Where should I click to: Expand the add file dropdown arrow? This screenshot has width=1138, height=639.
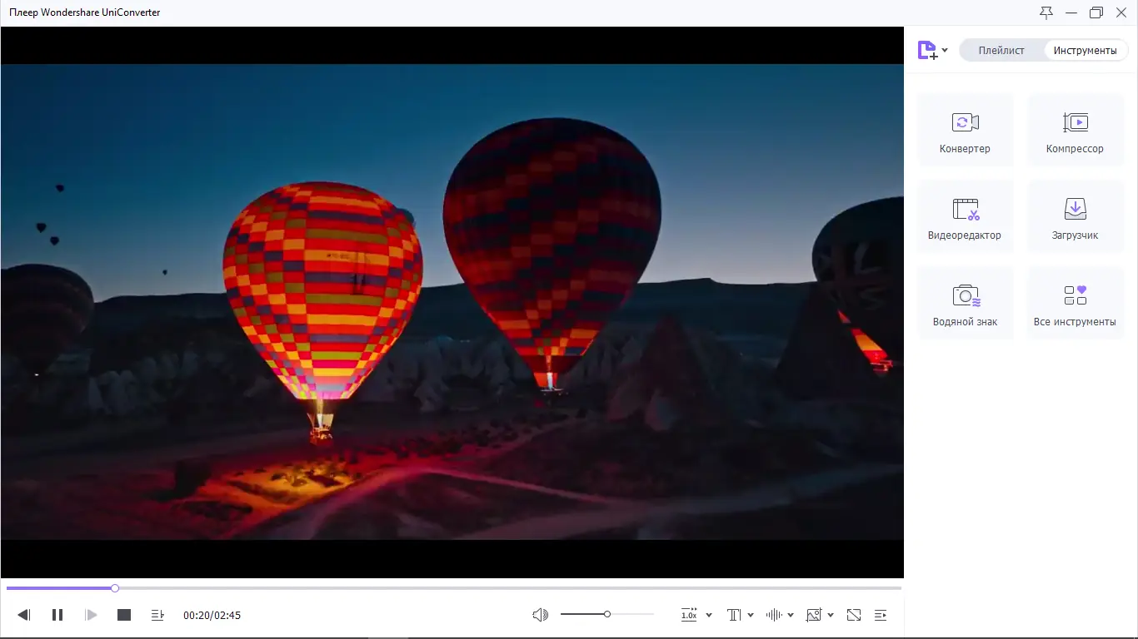click(945, 51)
